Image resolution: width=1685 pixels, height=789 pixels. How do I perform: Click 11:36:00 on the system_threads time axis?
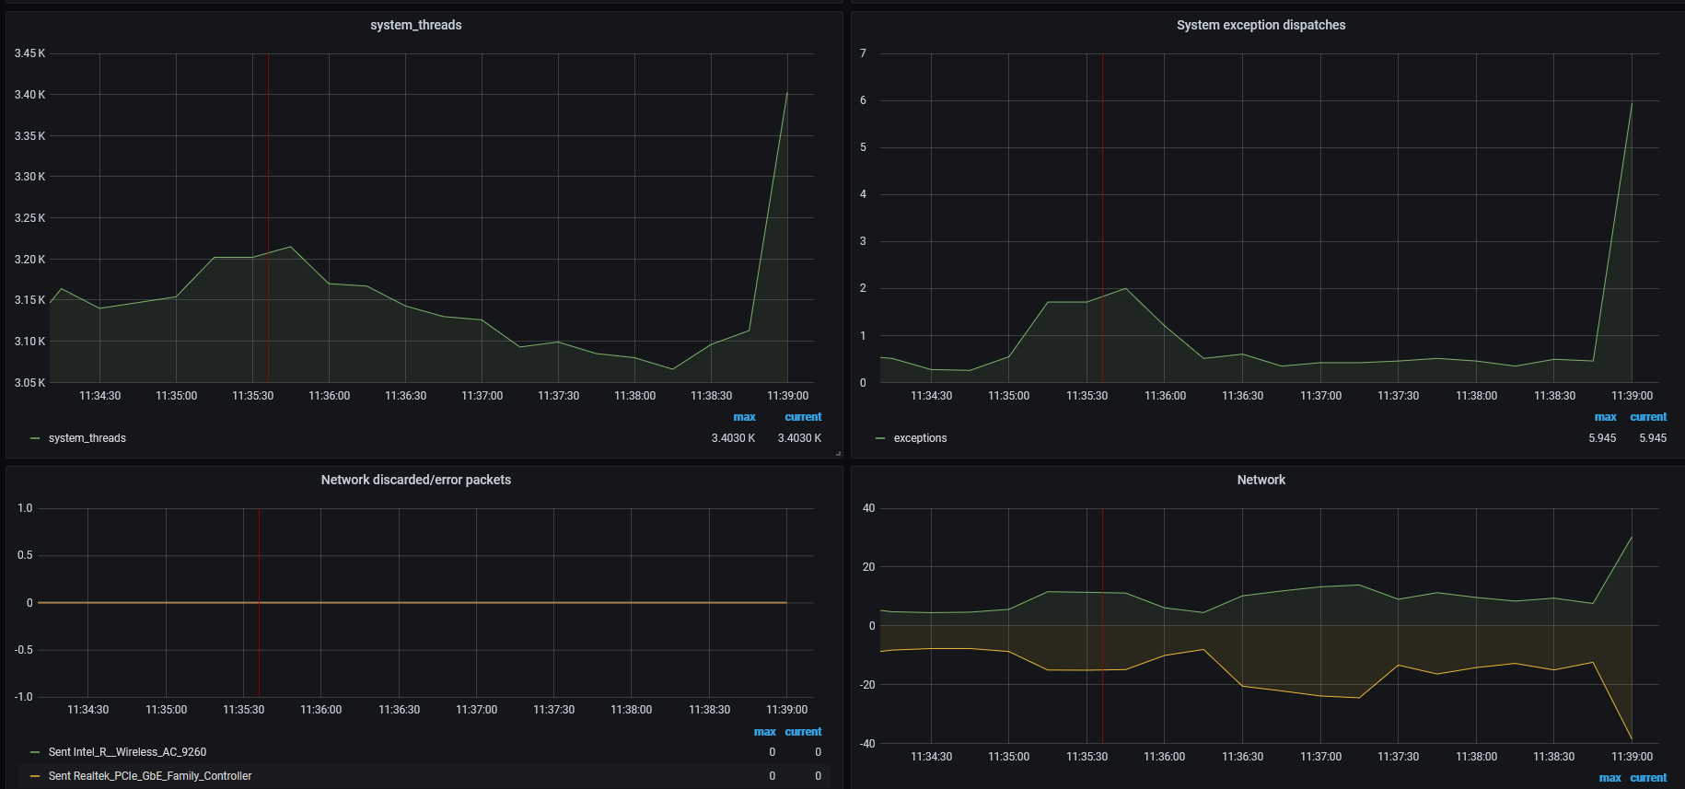coord(329,396)
